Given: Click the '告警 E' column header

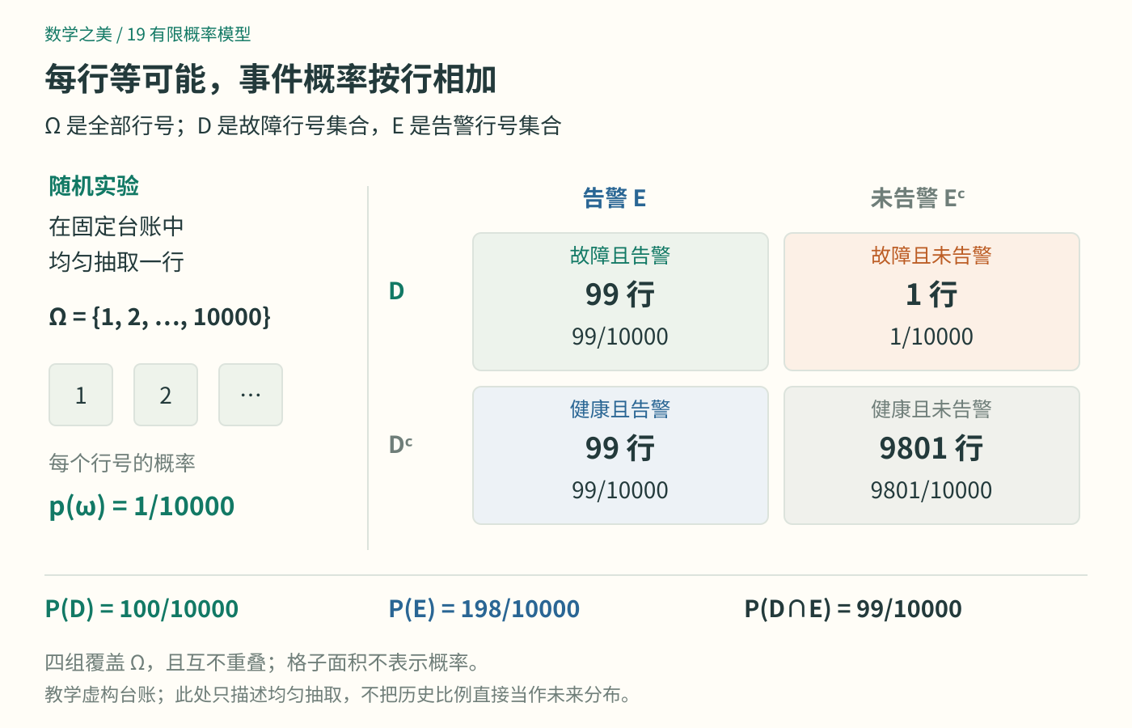Looking at the screenshot, I should point(615,198).
